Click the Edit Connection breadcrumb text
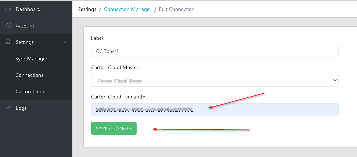Viewport: 357px width, 157px height. 177,9
